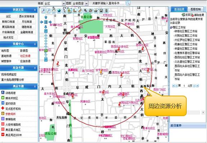Switch to the 图层控制 tab
This screenshot has height=143, width=207.
pos(195,9)
